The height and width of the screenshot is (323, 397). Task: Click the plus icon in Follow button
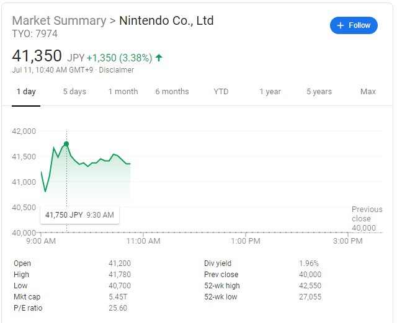[341, 25]
